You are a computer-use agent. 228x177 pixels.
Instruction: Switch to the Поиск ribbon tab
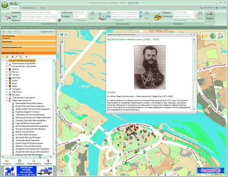(14, 8)
